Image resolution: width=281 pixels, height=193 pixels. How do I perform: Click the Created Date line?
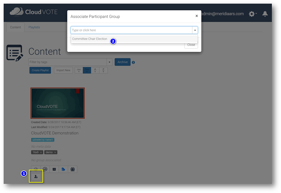(x=56, y=122)
